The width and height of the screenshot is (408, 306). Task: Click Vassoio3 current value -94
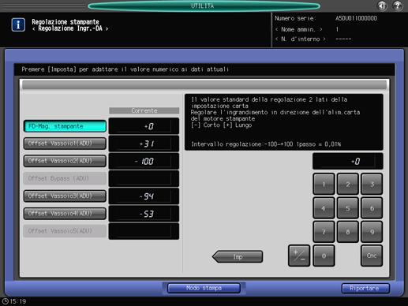[144, 196]
